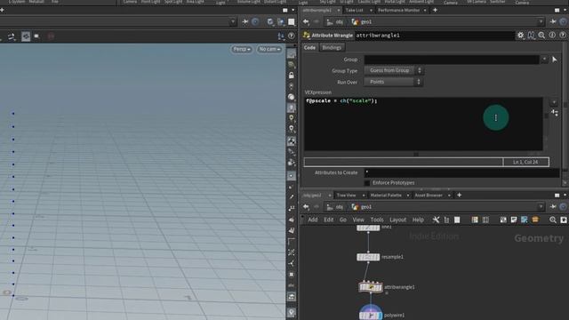Open the Tools menu in network editor

click(377, 220)
